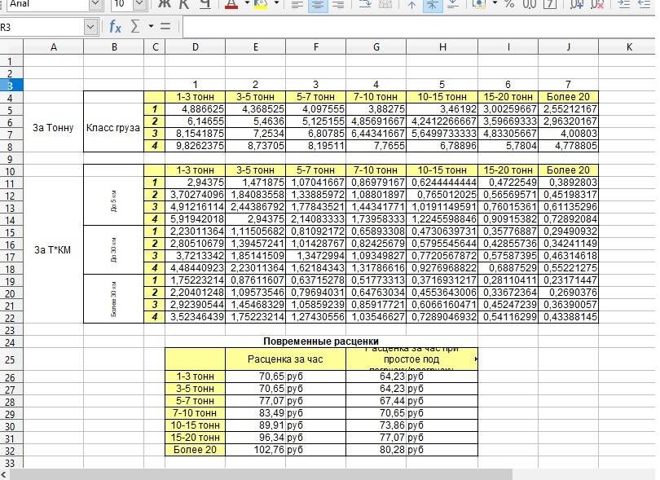Image resolution: width=660 pixels, height=480 pixels.
Task: Format the cell as a date
Action: pyautogui.click(x=550, y=4)
